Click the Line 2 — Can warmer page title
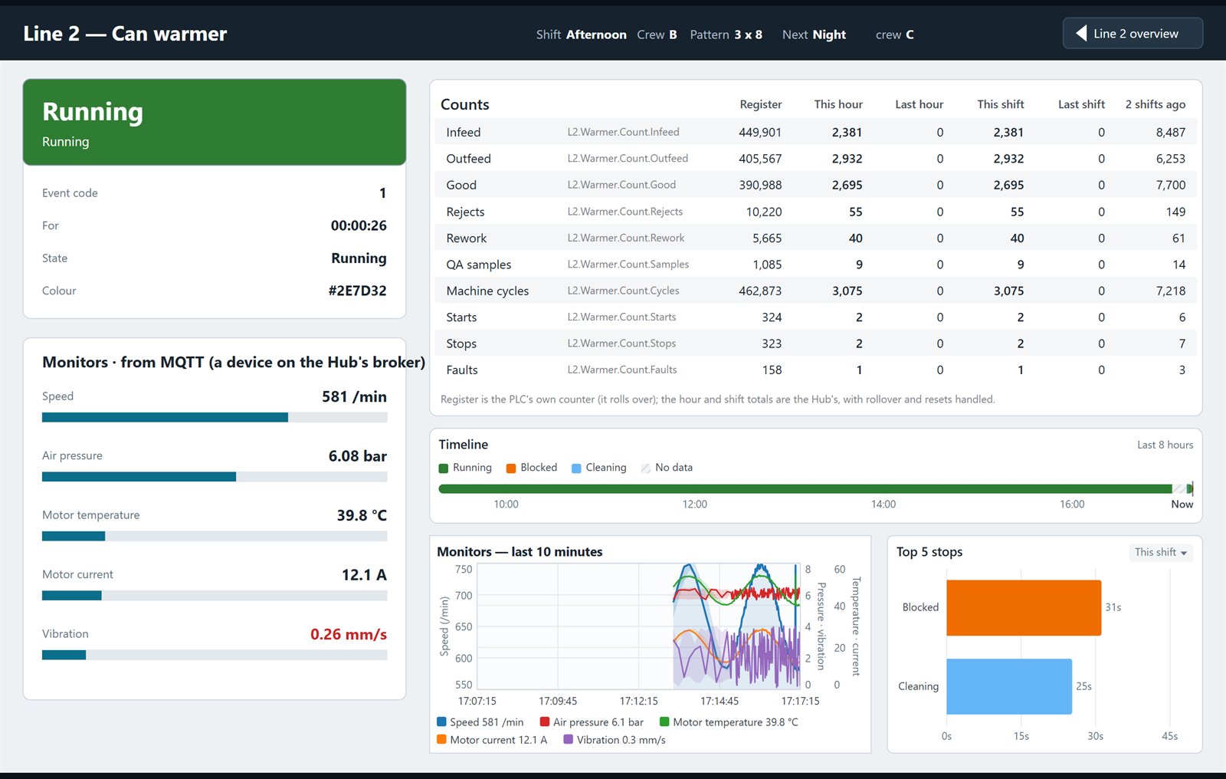 click(x=125, y=34)
